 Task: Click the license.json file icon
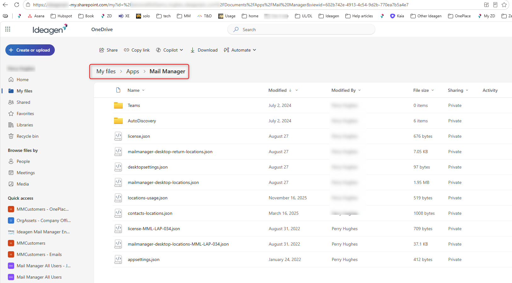coord(118,136)
